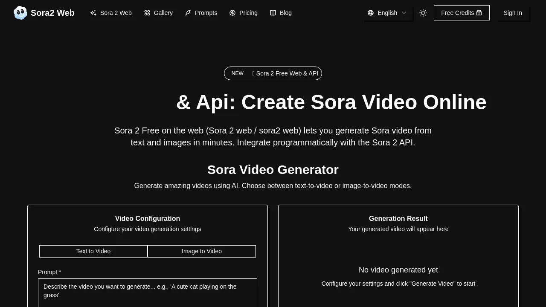546x307 pixels.
Task: Click the globe icon for language selection
Action: 370,13
